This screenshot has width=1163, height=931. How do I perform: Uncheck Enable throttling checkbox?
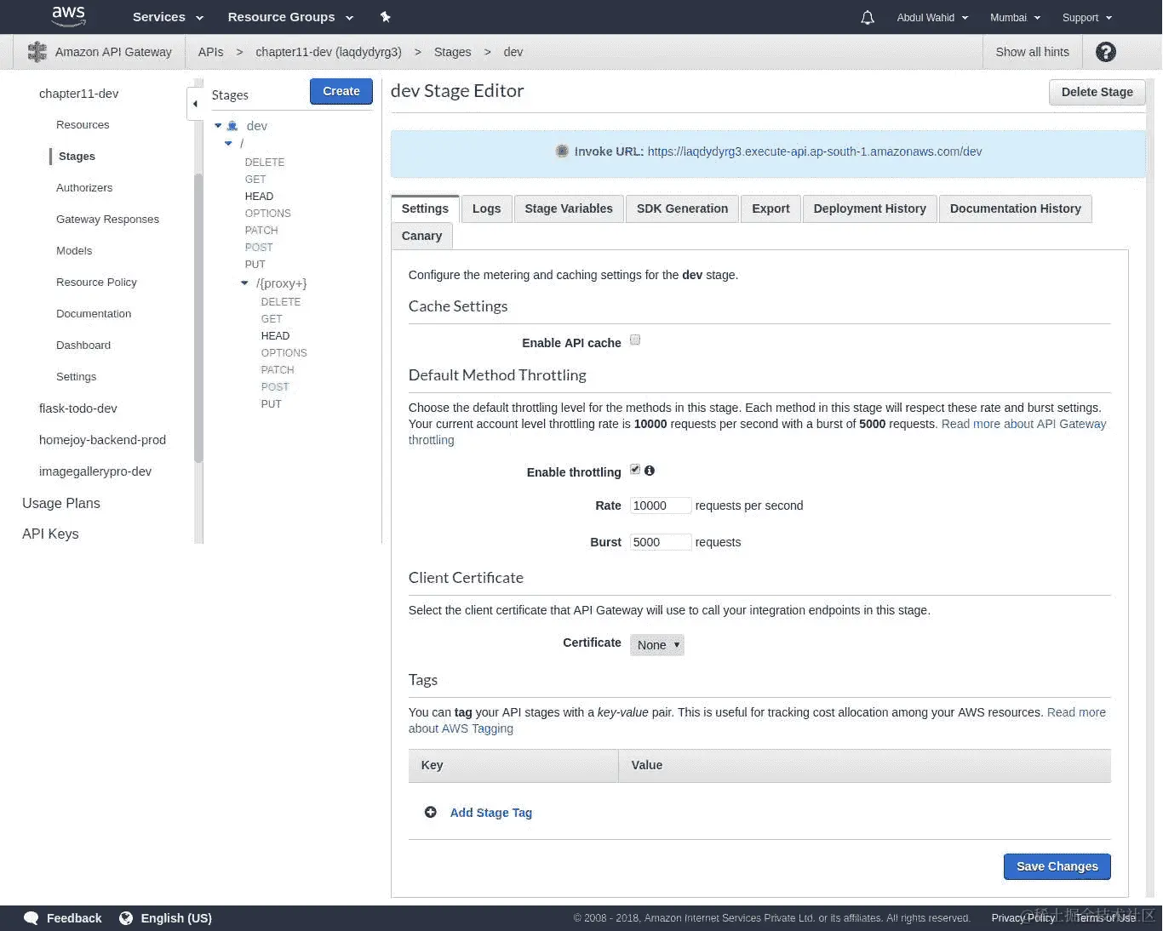click(x=635, y=470)
